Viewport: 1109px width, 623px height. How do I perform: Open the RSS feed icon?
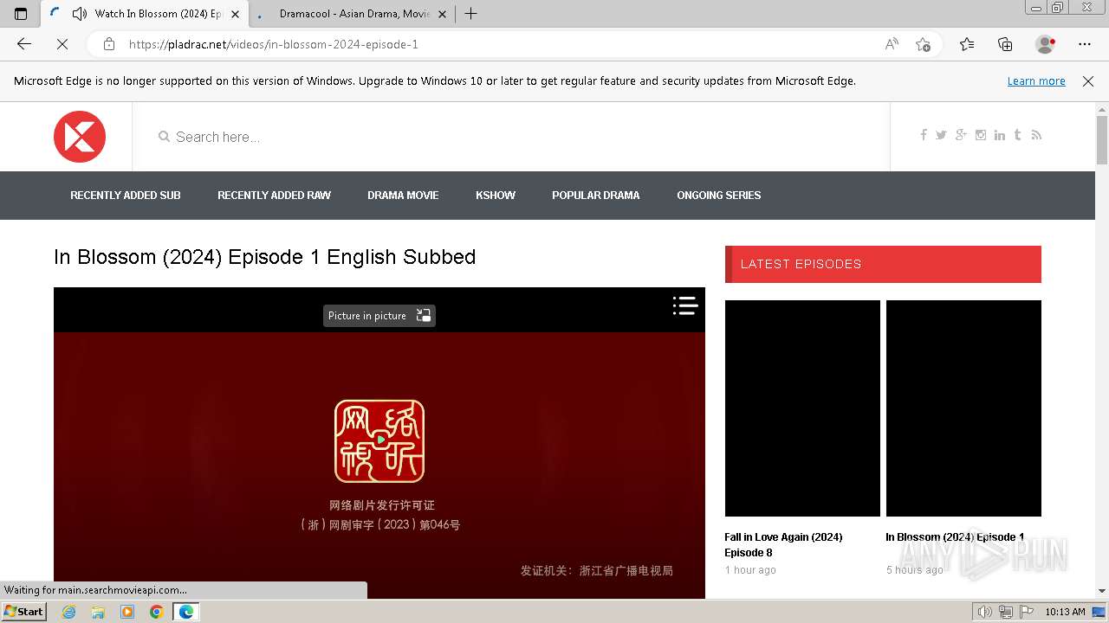point(1036,135)
